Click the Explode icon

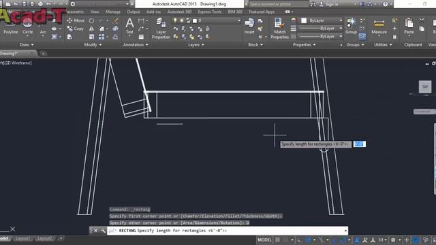tap(115, 29)
